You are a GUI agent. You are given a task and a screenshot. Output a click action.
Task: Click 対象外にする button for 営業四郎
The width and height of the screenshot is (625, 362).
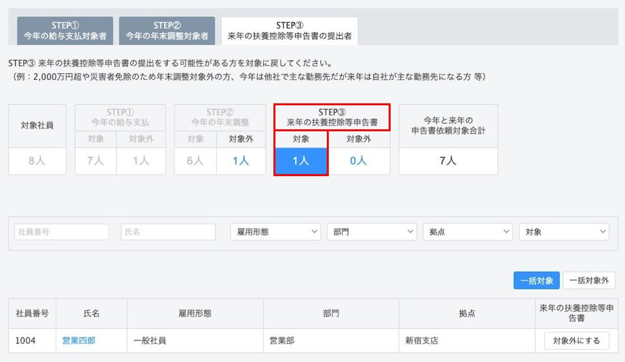click(x=576, y=341)
